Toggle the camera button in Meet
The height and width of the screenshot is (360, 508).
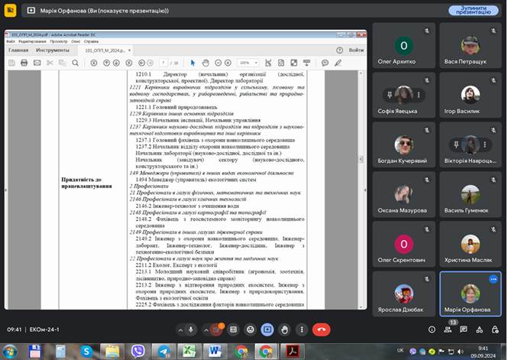(218, 329)
